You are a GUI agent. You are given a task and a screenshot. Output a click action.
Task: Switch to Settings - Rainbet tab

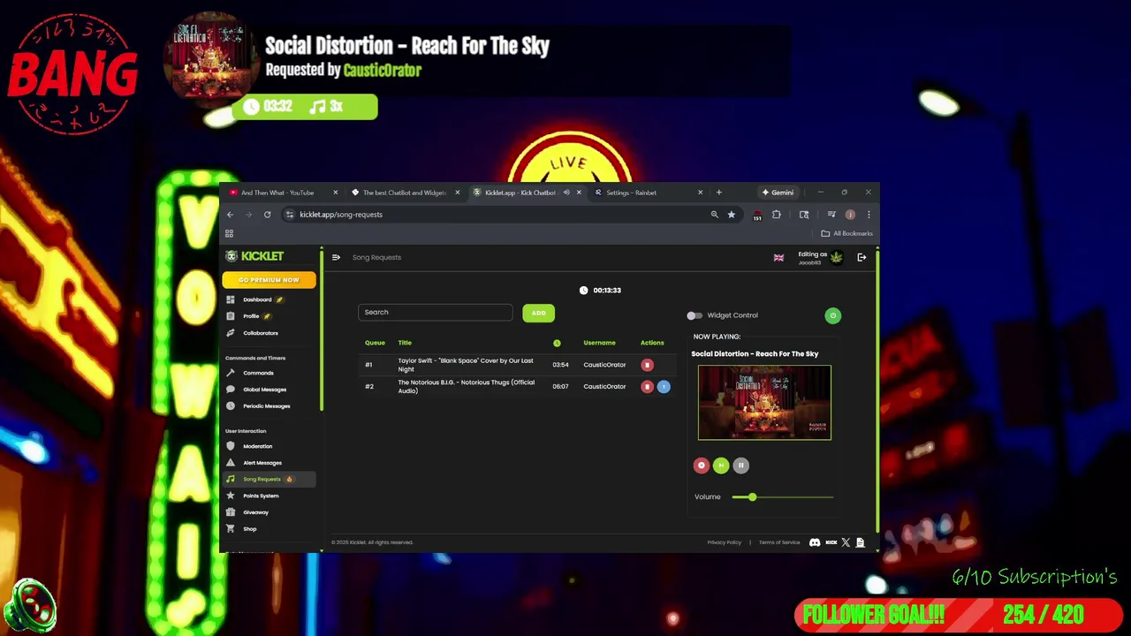point(631,193)
